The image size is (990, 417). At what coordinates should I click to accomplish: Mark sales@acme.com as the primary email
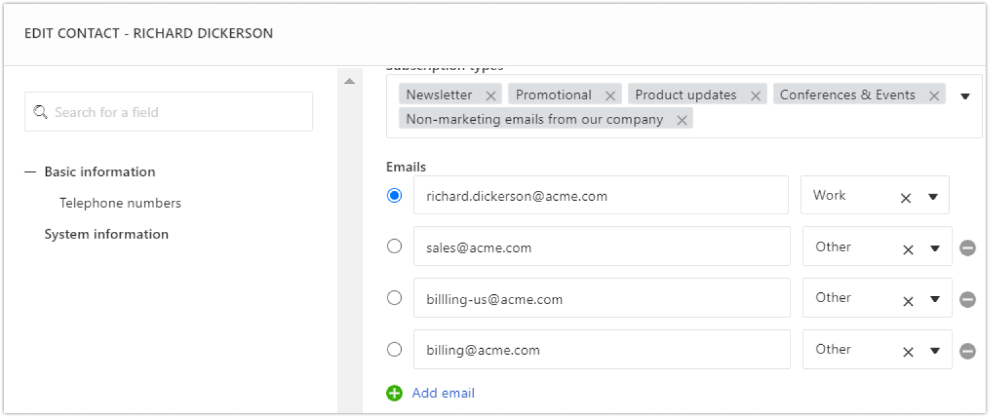pos(394,246)
